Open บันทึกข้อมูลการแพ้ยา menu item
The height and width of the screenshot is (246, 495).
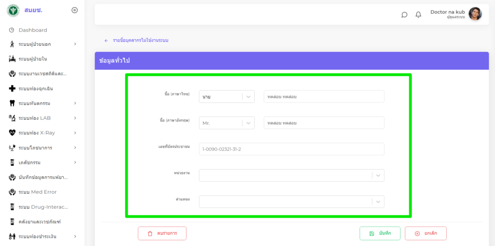point(43,177)
